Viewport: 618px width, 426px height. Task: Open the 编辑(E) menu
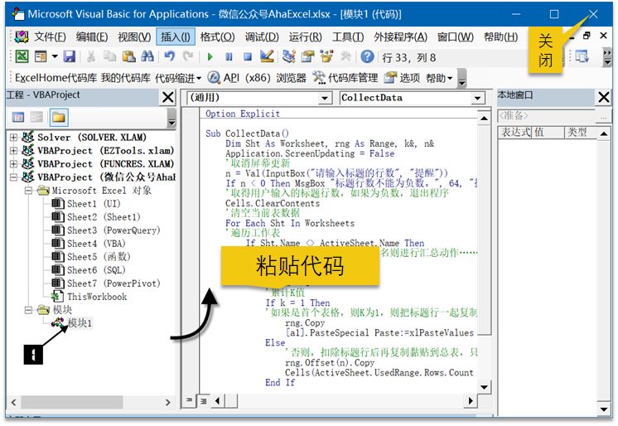(x=92, y=36)
